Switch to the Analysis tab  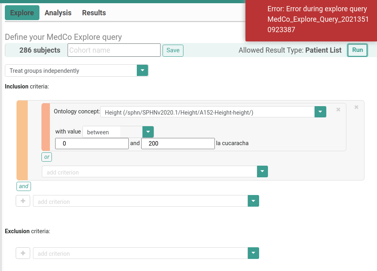point(58,12)
